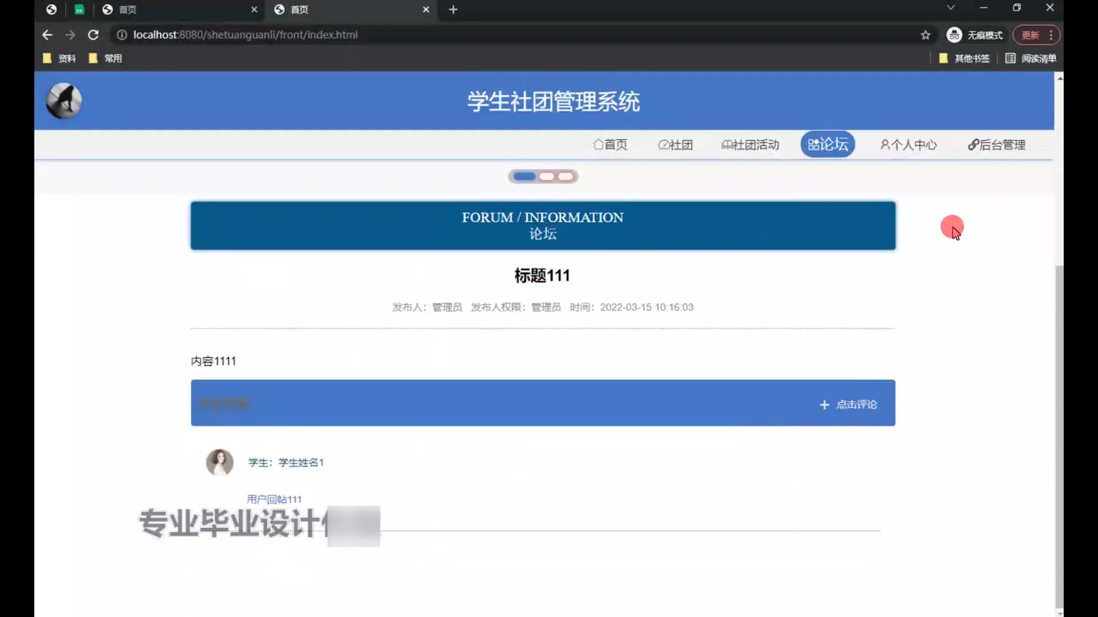
Task: Expand the tab search dropdown arrow
Action: tap(950, 8)
